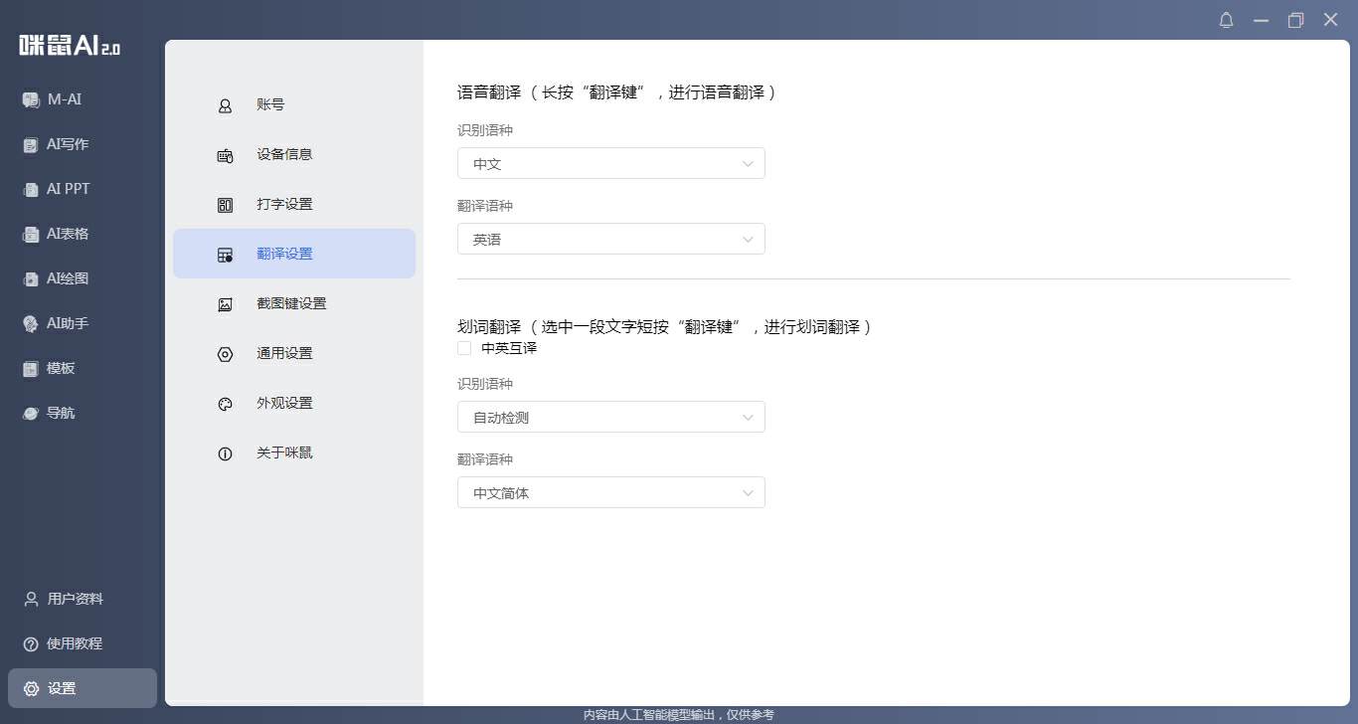
Task: Open the AI绘图 drawing tool
Action: pyautogui.click(x=67, y=278)
